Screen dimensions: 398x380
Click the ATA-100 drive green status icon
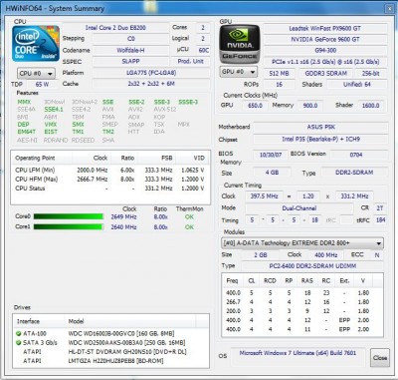click(18, 333)
